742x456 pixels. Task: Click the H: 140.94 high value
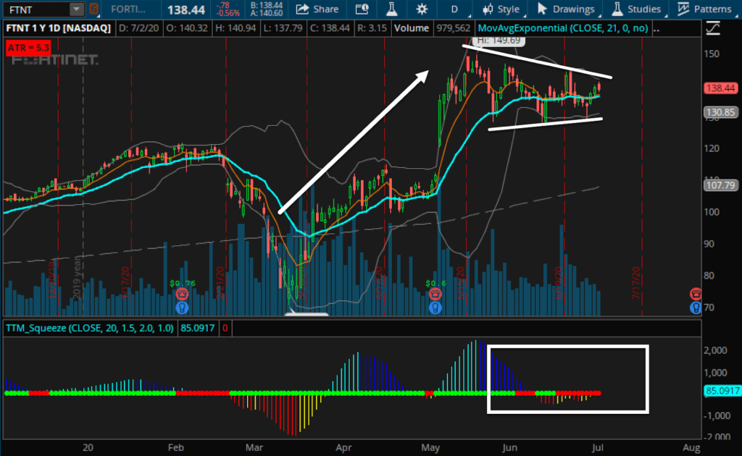235,28
